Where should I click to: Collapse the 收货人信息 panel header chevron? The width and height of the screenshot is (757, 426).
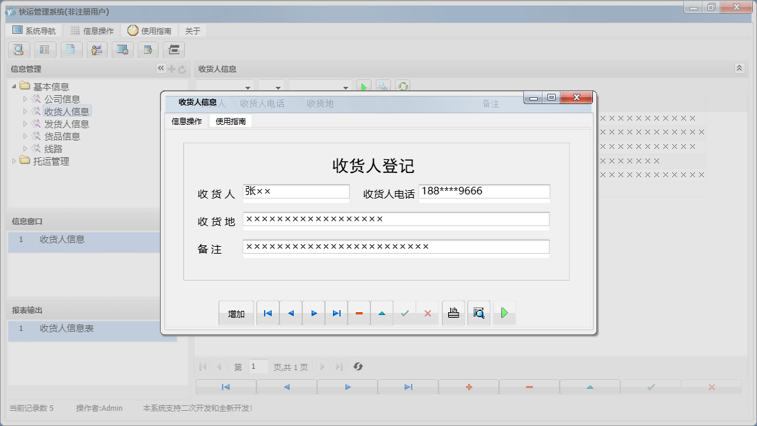[x=739, y=68]
